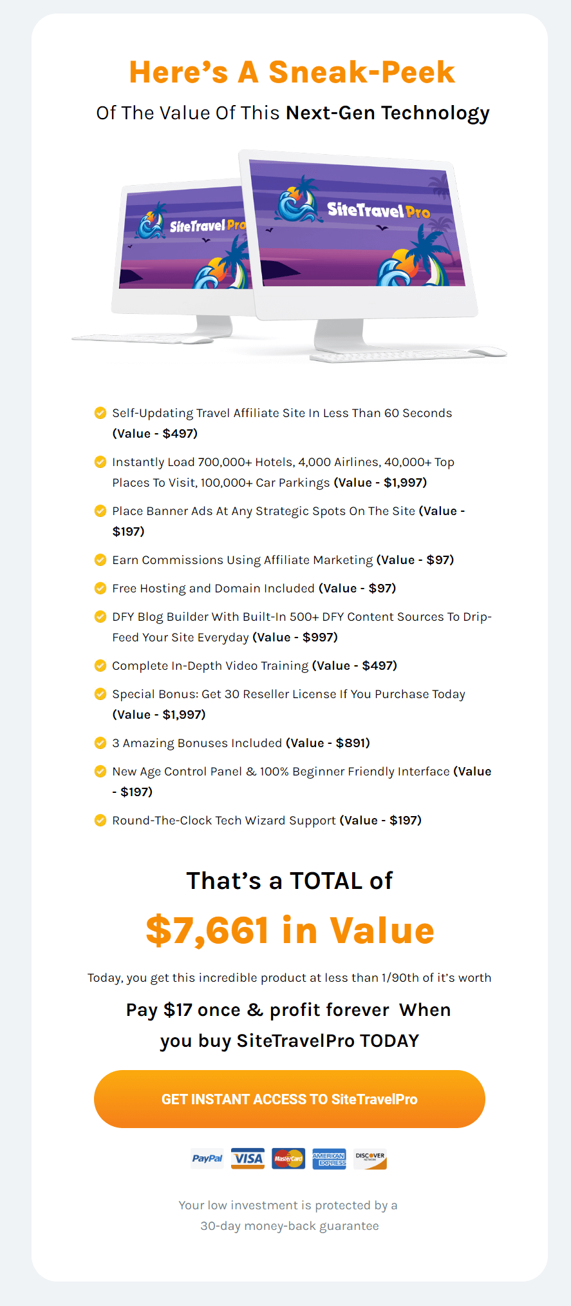The image size is (571, 1306).
Task: Click the checkmark beside Complete In-Depth Video Training
Action: (x=100, y=665)
